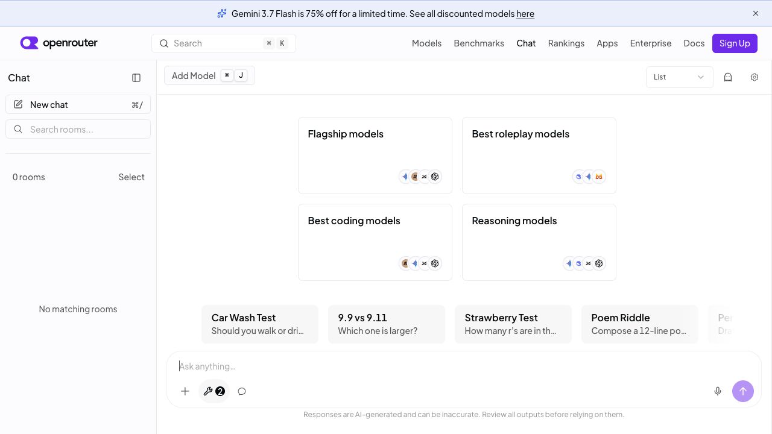The image size is (772, 434).
Task: Open the tools wrench icon with badge 2
Action: (214, 391)
